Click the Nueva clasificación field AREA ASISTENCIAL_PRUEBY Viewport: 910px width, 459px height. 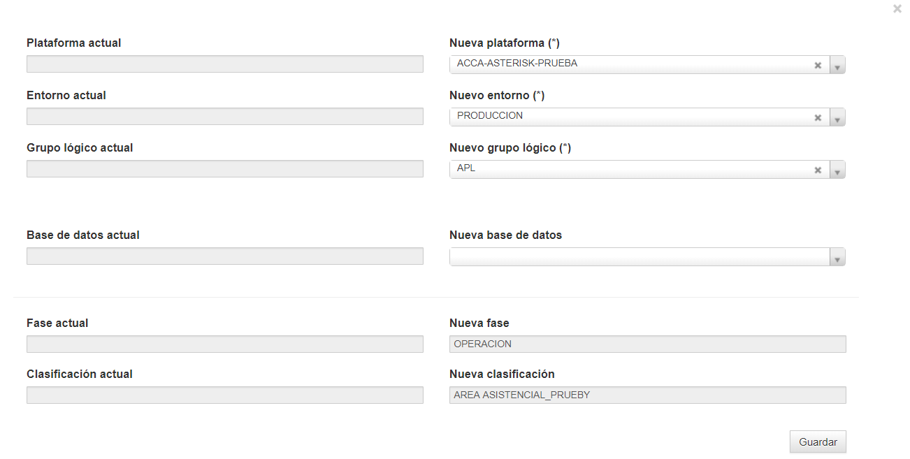[648, 395]
